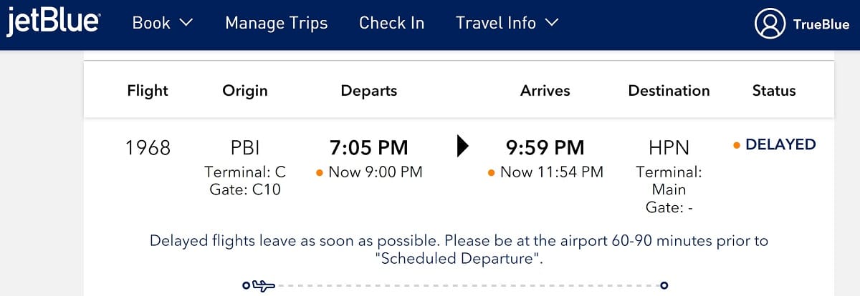Click the HPN destination airport code
Screen dimensions: 860x296
pyautogui.click(x=669, y=148)
